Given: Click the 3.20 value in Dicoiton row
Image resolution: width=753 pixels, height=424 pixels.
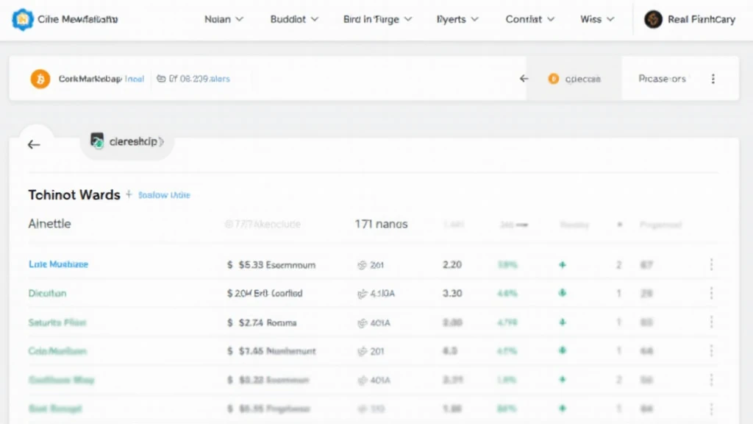Looking at the screenshot, I should pos(452,293).
